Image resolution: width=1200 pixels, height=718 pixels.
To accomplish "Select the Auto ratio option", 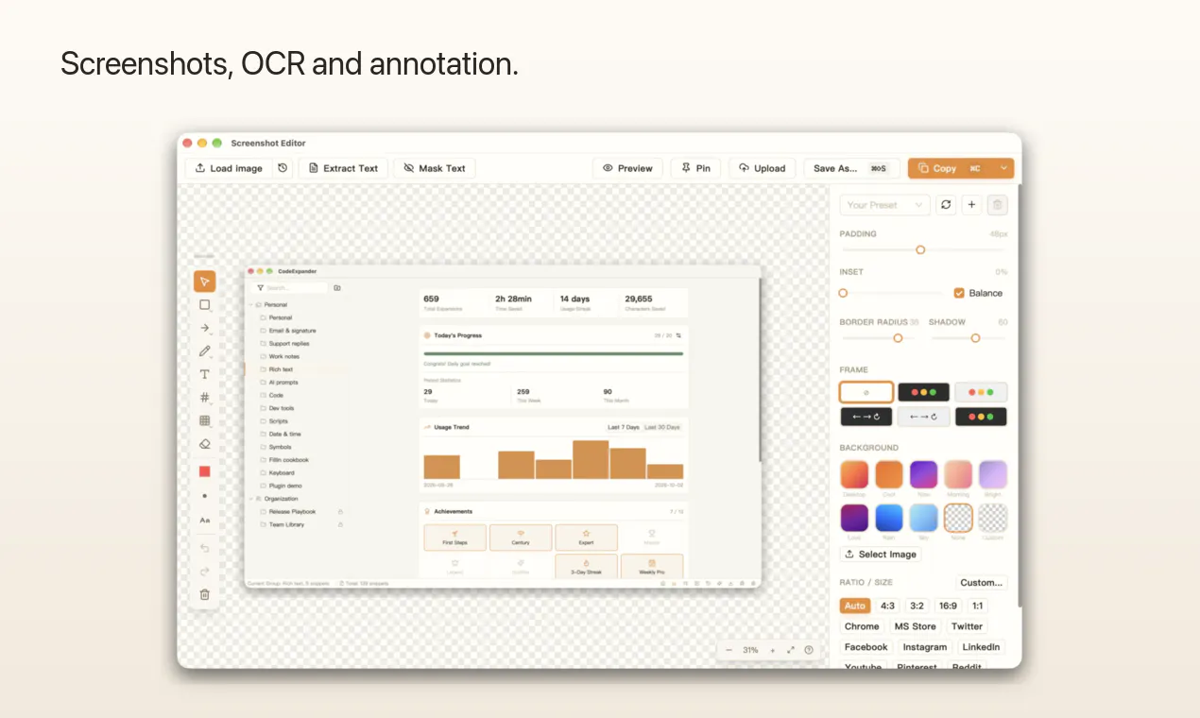I will (x=855, y=606).
